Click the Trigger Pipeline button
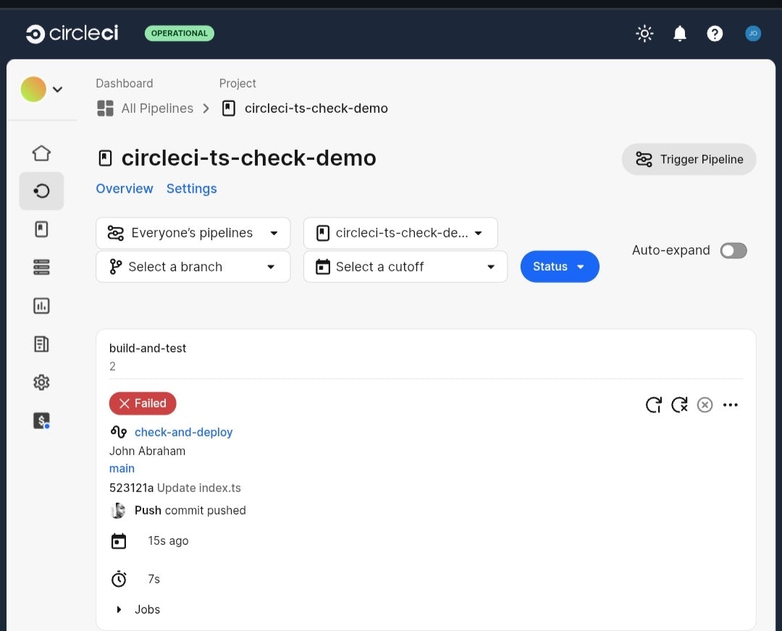The image size is (782, 631). point(689,159)
